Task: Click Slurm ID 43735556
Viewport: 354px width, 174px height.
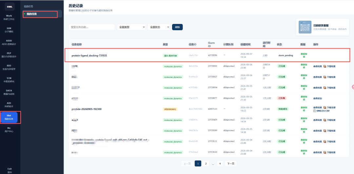Action: (212, 55)
